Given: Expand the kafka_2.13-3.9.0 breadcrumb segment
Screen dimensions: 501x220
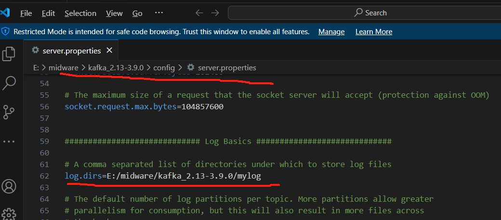Looking at the screenshot, I should pos(116,68).
